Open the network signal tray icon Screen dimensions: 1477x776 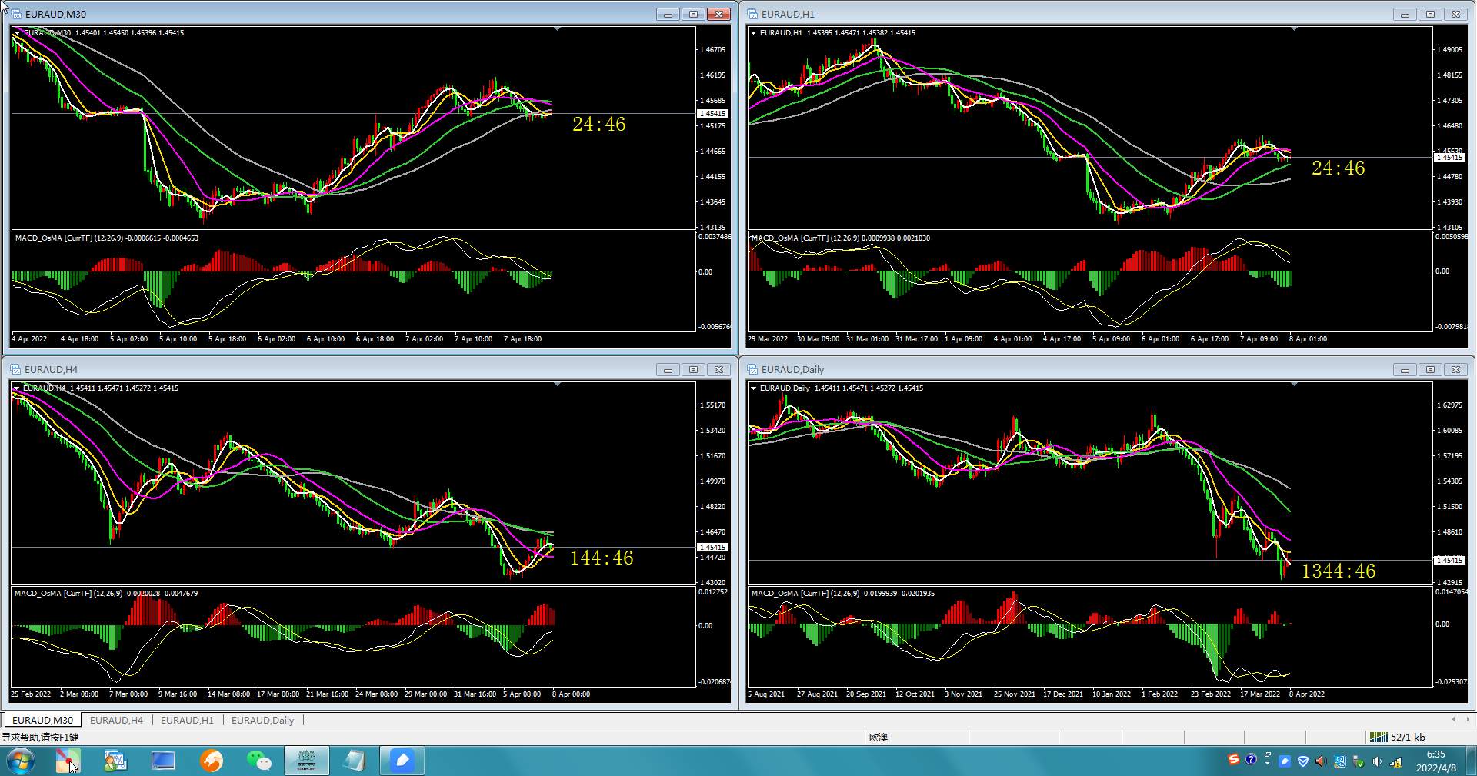pos(1395,761)
